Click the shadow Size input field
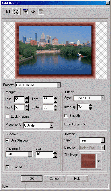Screen dimensions: 111x191 [x=44, y=154]
